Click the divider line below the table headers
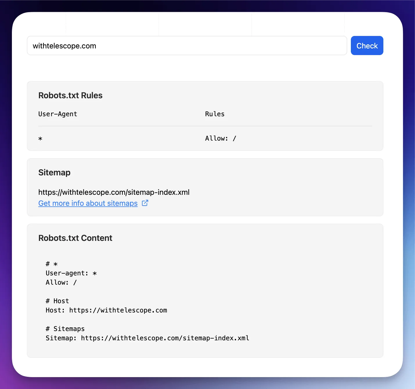415x389 pixels. pyautogui.click(x=205, y=126)
